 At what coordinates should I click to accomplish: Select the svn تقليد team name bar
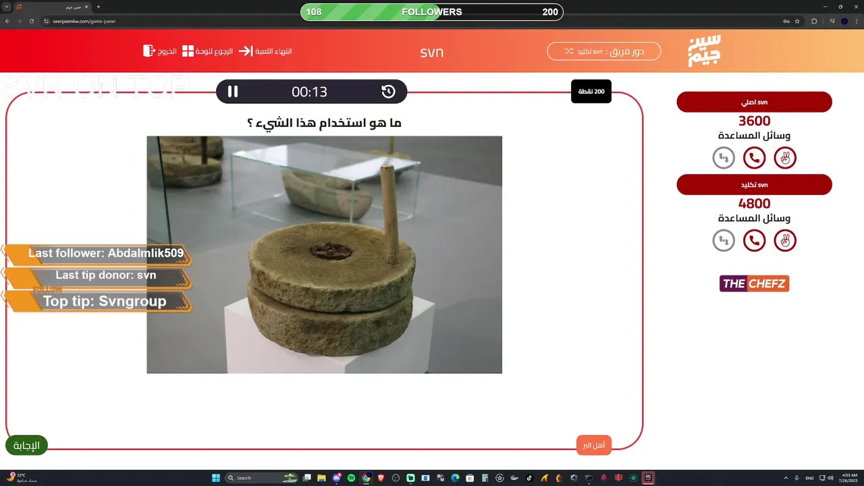tap(754, 184)
